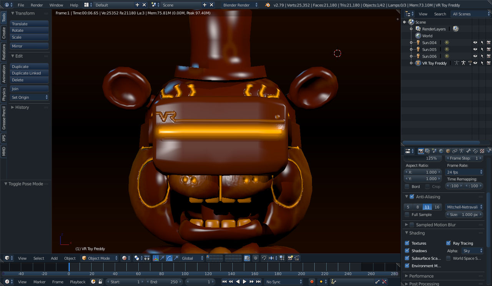This screenshot has width=492, height=286.
Task: Hide Sun.004 with its eye icon
Action: [475, 43]
